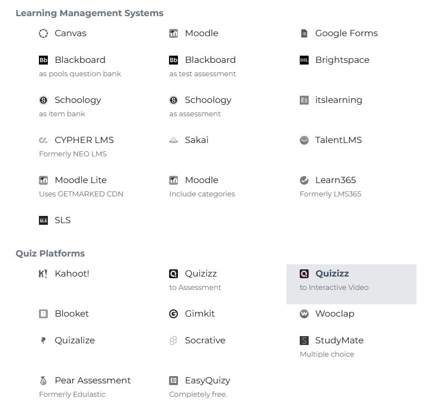Click the EasyQuizy EQ icon

(174, 381)
